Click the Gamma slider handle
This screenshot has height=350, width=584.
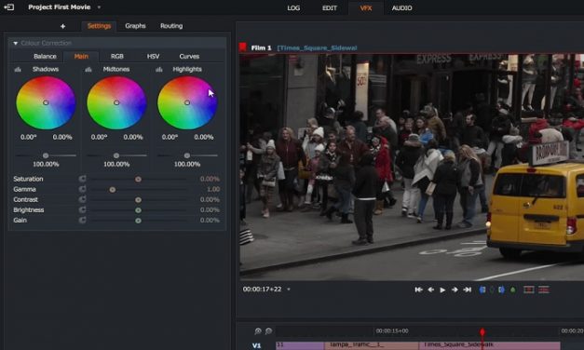click(x=112, y=190)
